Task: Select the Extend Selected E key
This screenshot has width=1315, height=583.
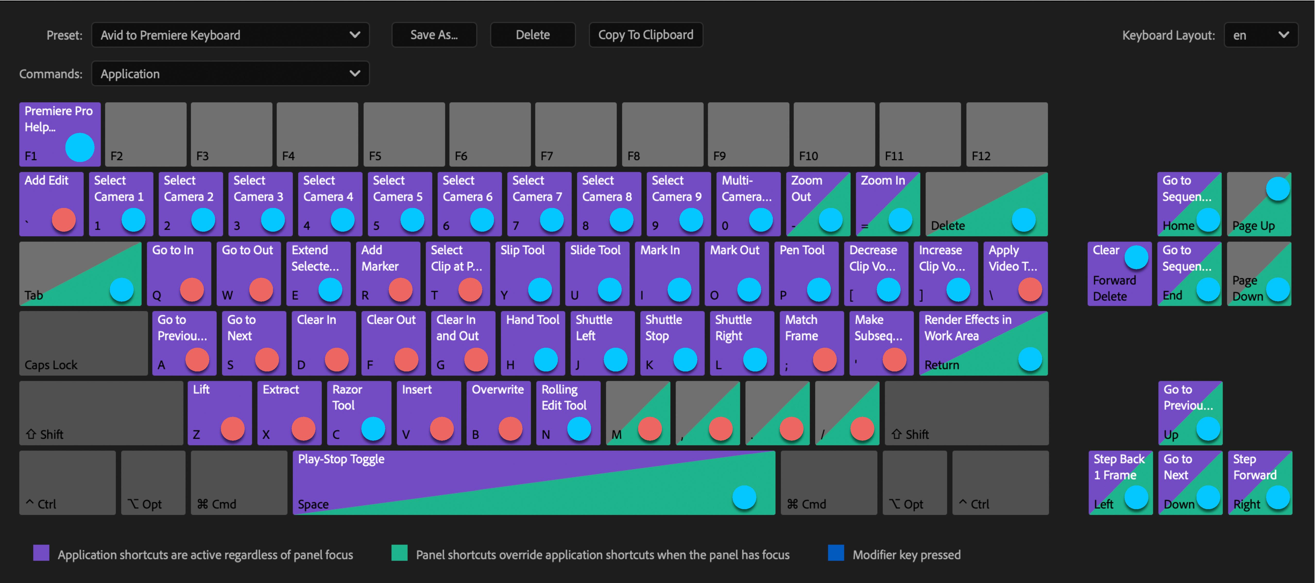Action: (318, 274)
